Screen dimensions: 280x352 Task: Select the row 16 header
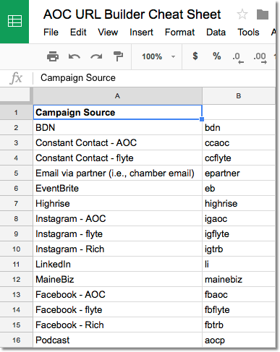[16, 340]
